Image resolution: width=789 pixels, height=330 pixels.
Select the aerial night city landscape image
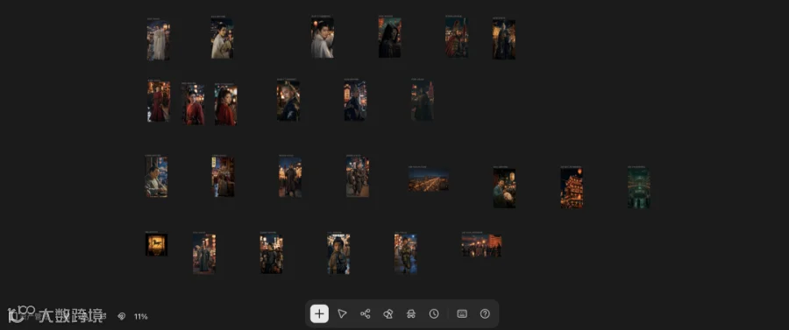click(x=429, y=179)
